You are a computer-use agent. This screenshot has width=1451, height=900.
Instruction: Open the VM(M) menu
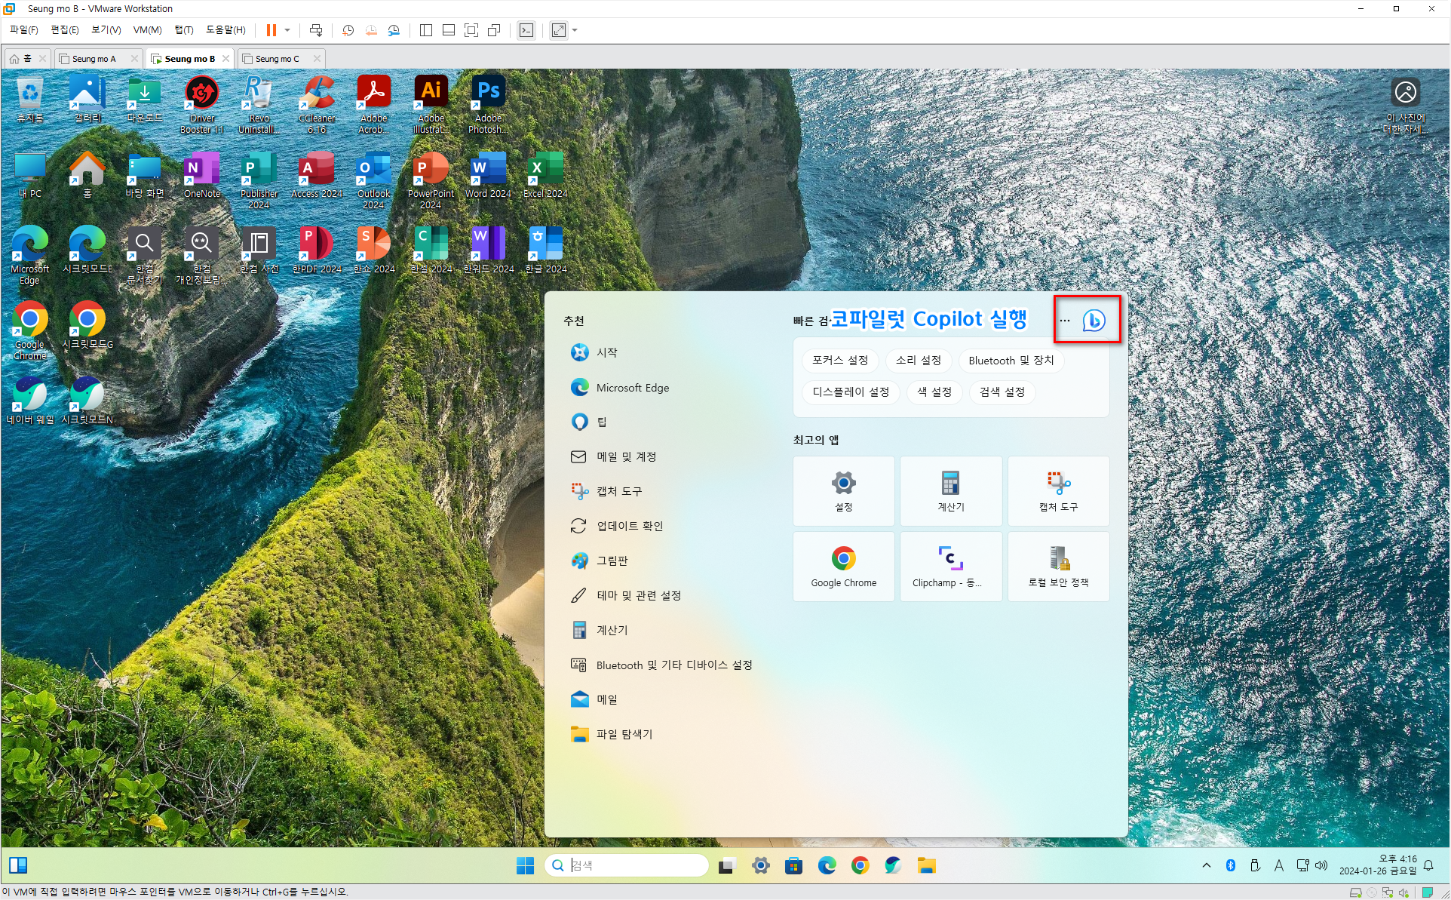point(147,30)
